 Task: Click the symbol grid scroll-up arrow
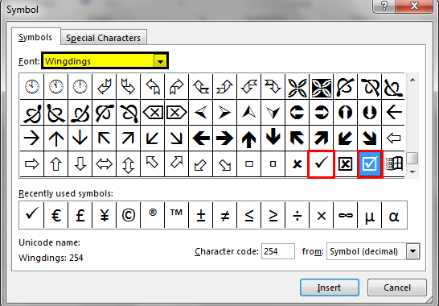(x=412, y=81)
